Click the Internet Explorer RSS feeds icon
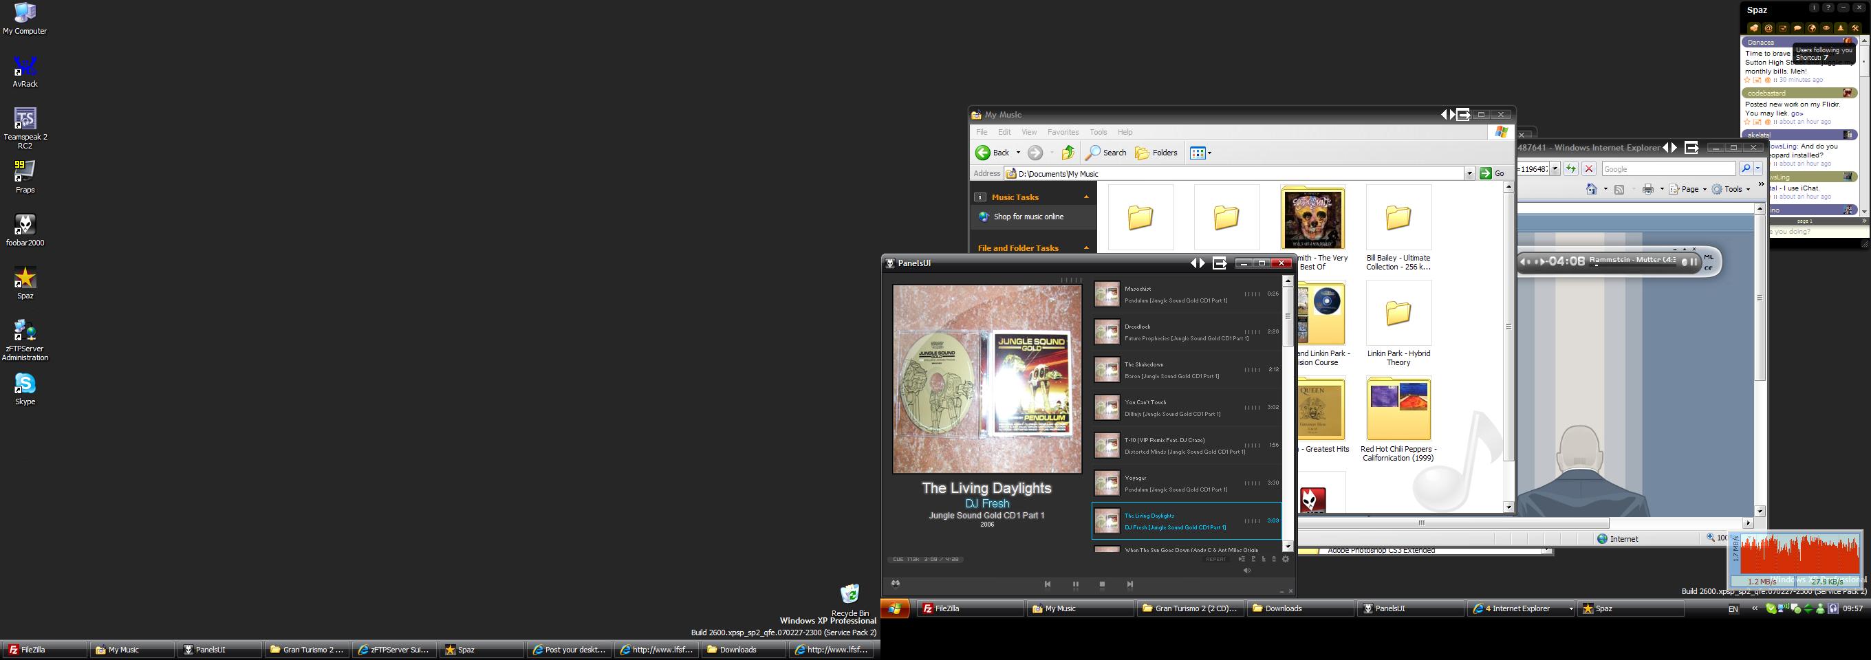 coord(1619,190)
